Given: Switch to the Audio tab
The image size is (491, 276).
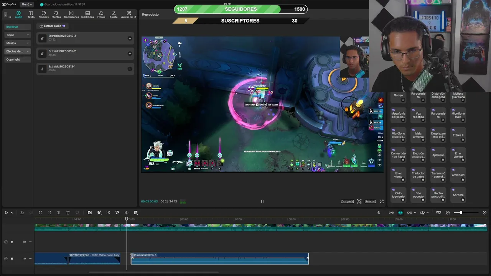Looking at the screenshot, I should tap(18, 15).
